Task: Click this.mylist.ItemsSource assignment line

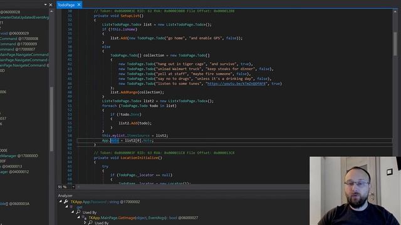Action: (x=135, y=136)
